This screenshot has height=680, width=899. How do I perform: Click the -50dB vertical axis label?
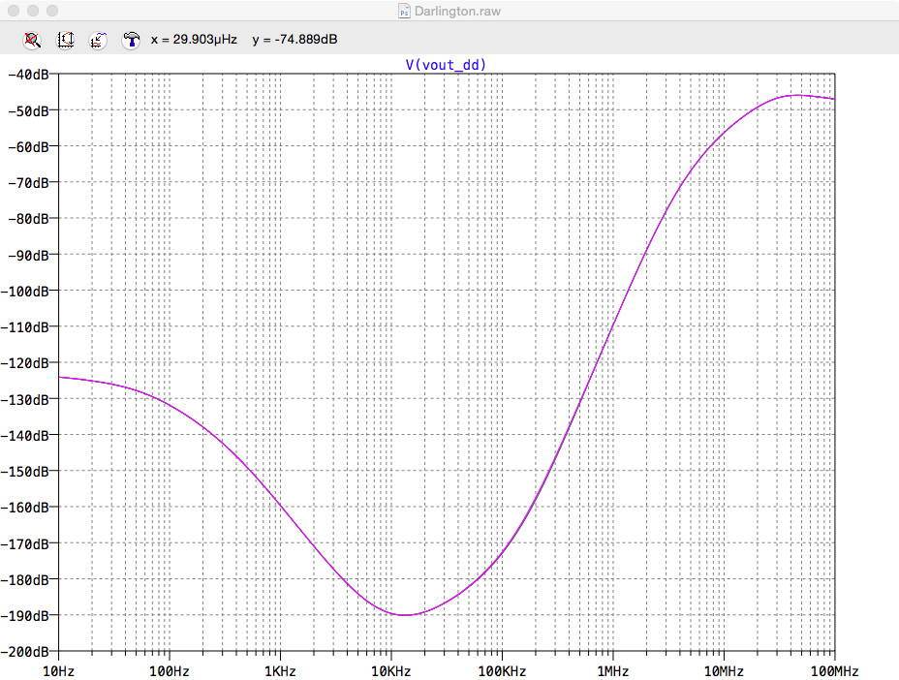pyautogui.click(x=28, y=110)
